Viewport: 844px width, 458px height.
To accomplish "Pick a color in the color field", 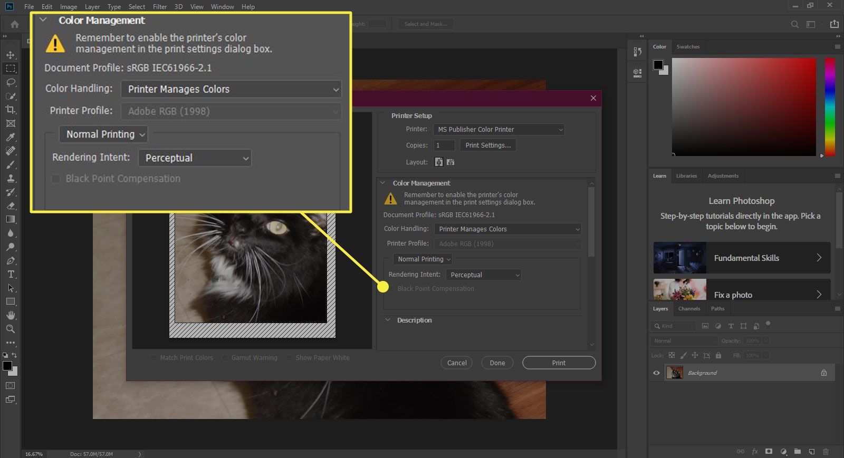I will point(744,107).
